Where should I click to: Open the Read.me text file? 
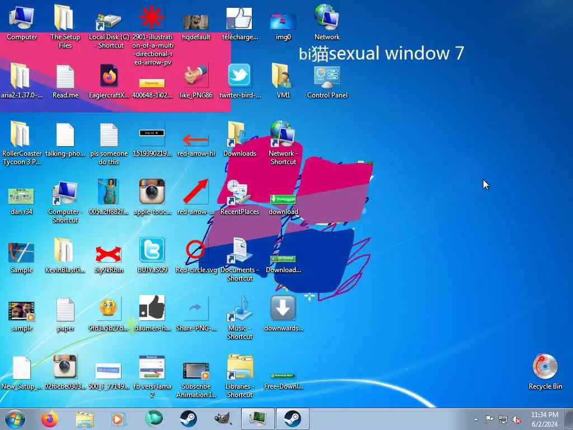pos(65,81)
